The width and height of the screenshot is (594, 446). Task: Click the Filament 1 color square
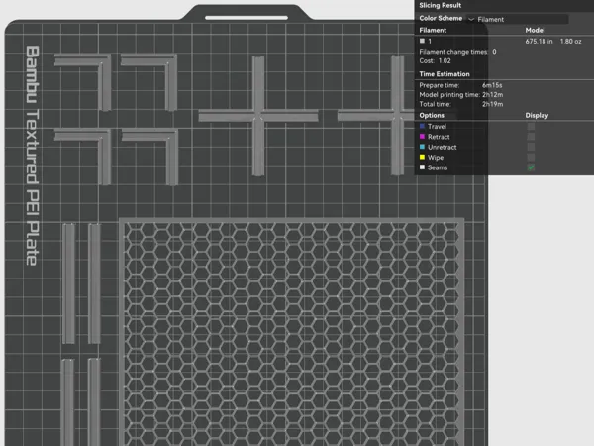422,41
